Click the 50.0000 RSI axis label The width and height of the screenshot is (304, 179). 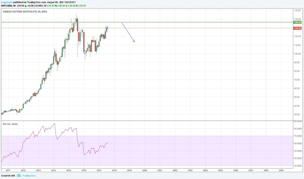coord(298,151)
